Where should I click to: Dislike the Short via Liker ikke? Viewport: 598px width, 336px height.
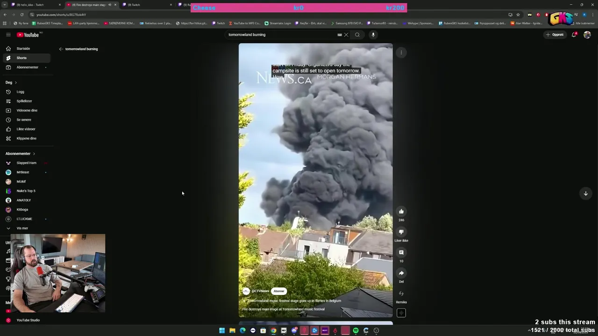pos(401,232)
